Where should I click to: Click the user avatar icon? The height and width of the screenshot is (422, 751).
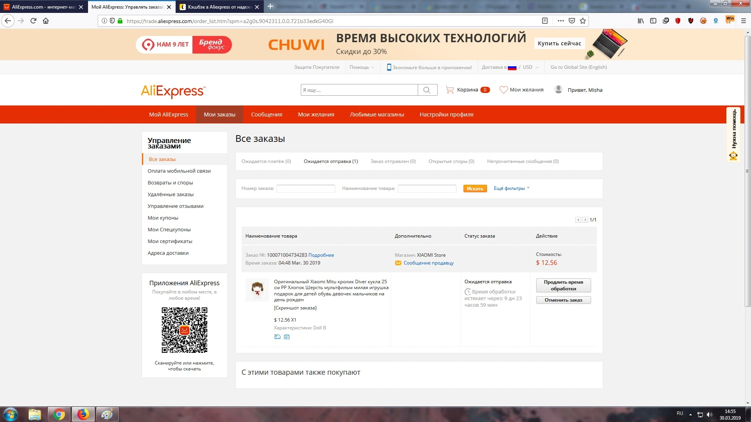559,89
